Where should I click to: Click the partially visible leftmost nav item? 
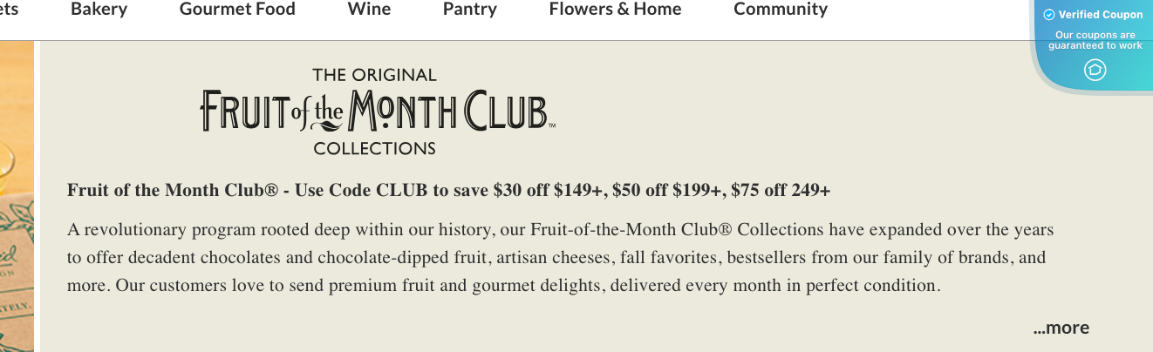(x=9, y=10)
